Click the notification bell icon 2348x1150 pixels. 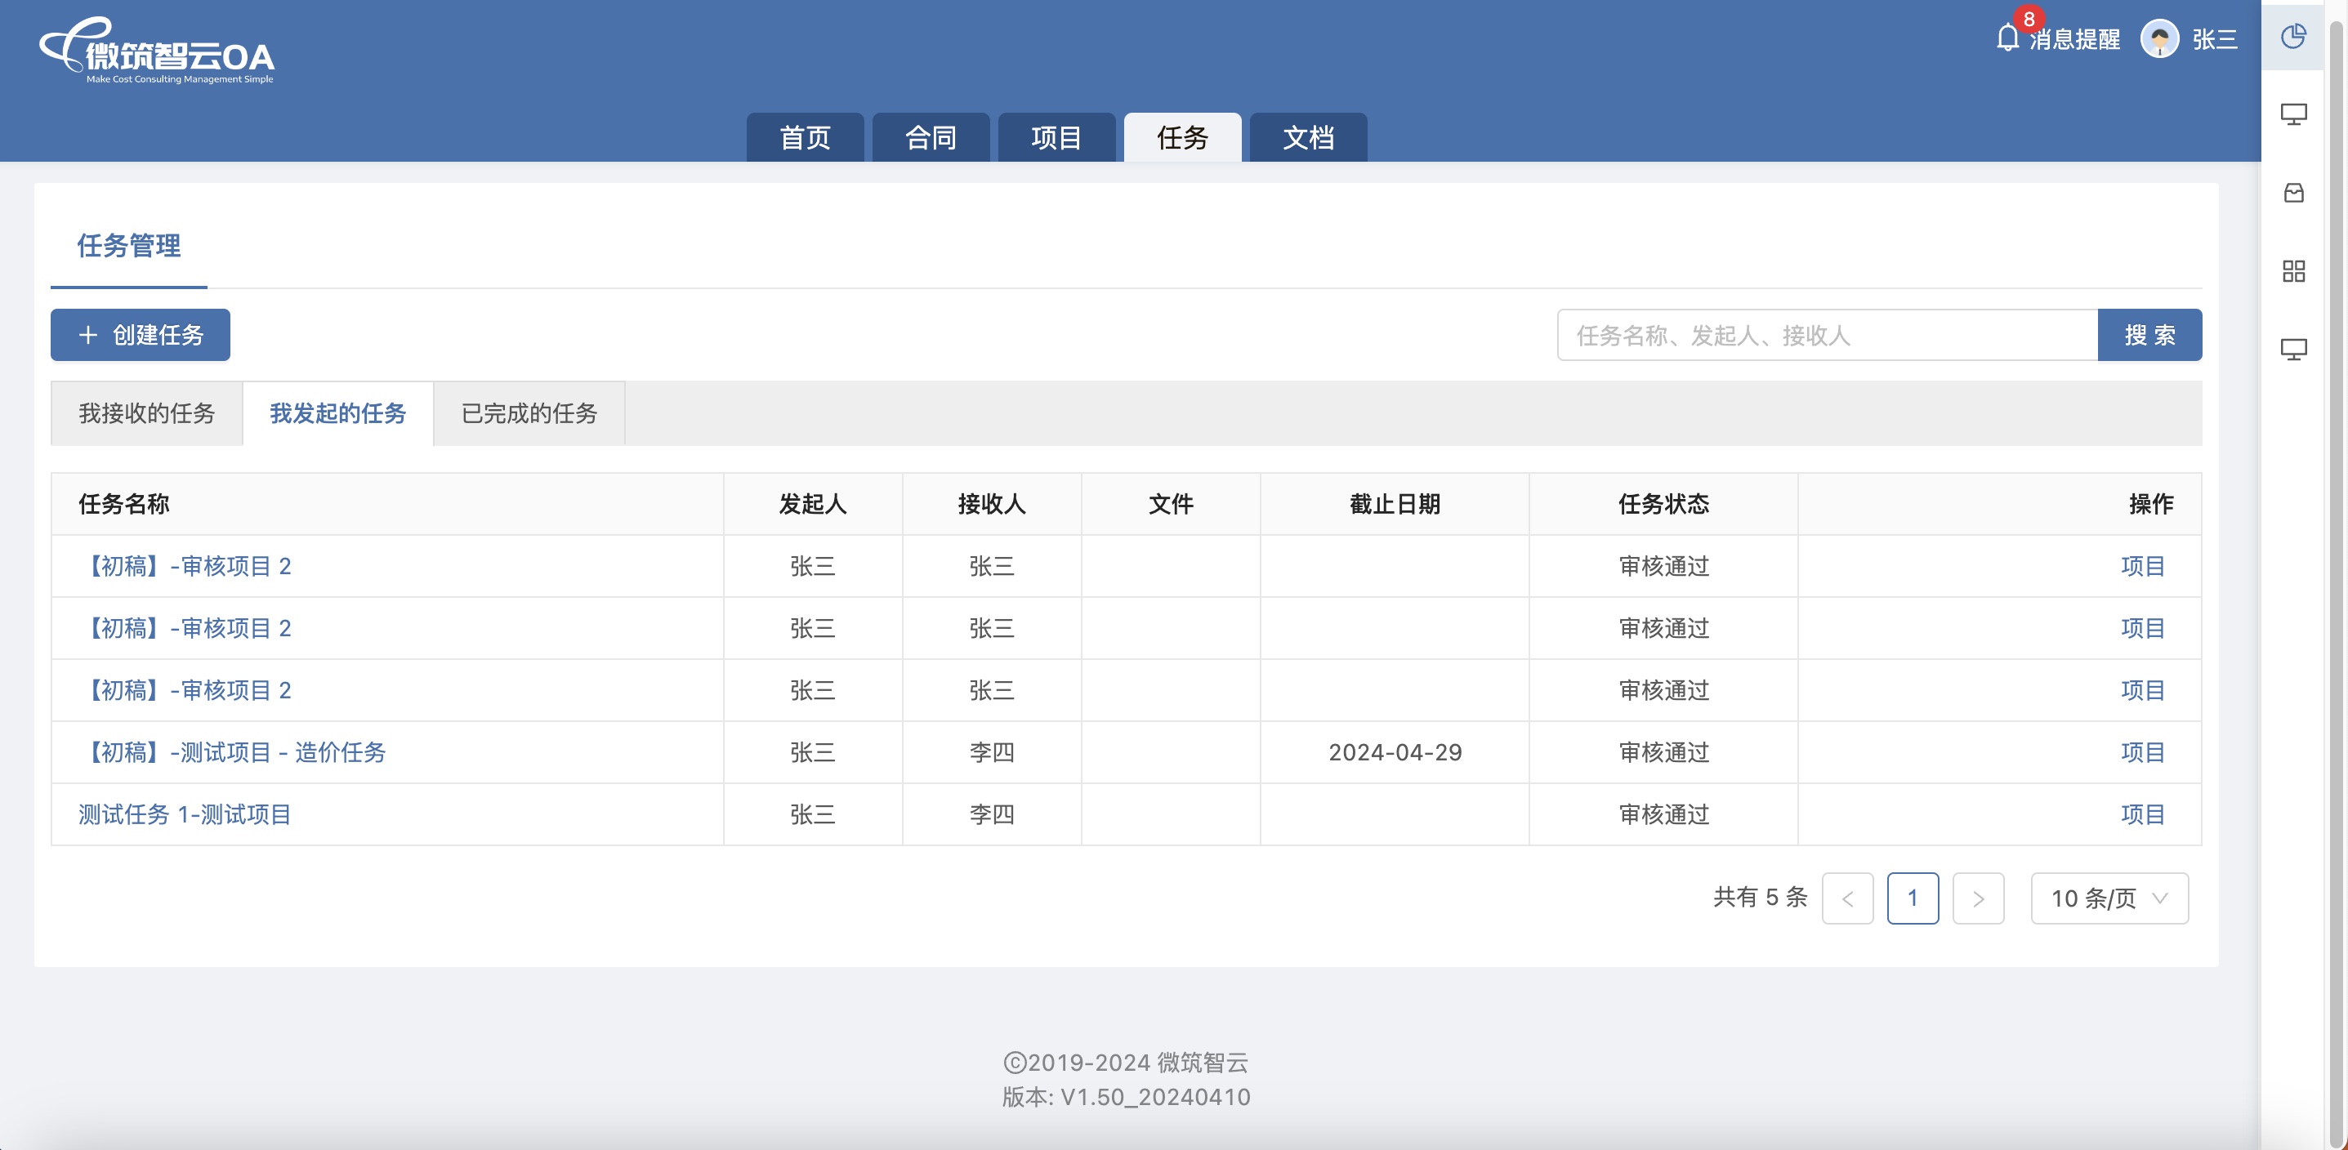coord(2007,38)
